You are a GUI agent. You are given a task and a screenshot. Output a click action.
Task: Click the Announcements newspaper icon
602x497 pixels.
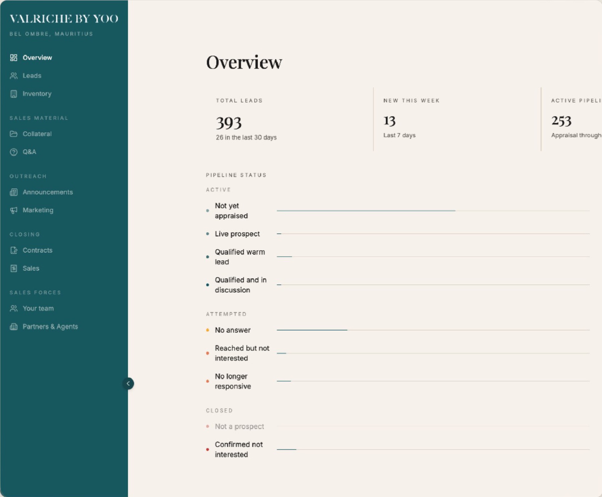[x=14, y=192]
